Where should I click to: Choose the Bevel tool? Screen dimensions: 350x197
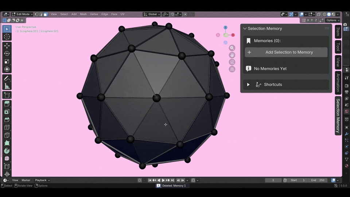click(7, 120)
